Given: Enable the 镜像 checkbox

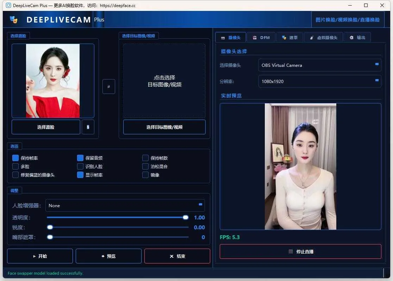Looking at the screenshot, I should (x=145, y=175).
